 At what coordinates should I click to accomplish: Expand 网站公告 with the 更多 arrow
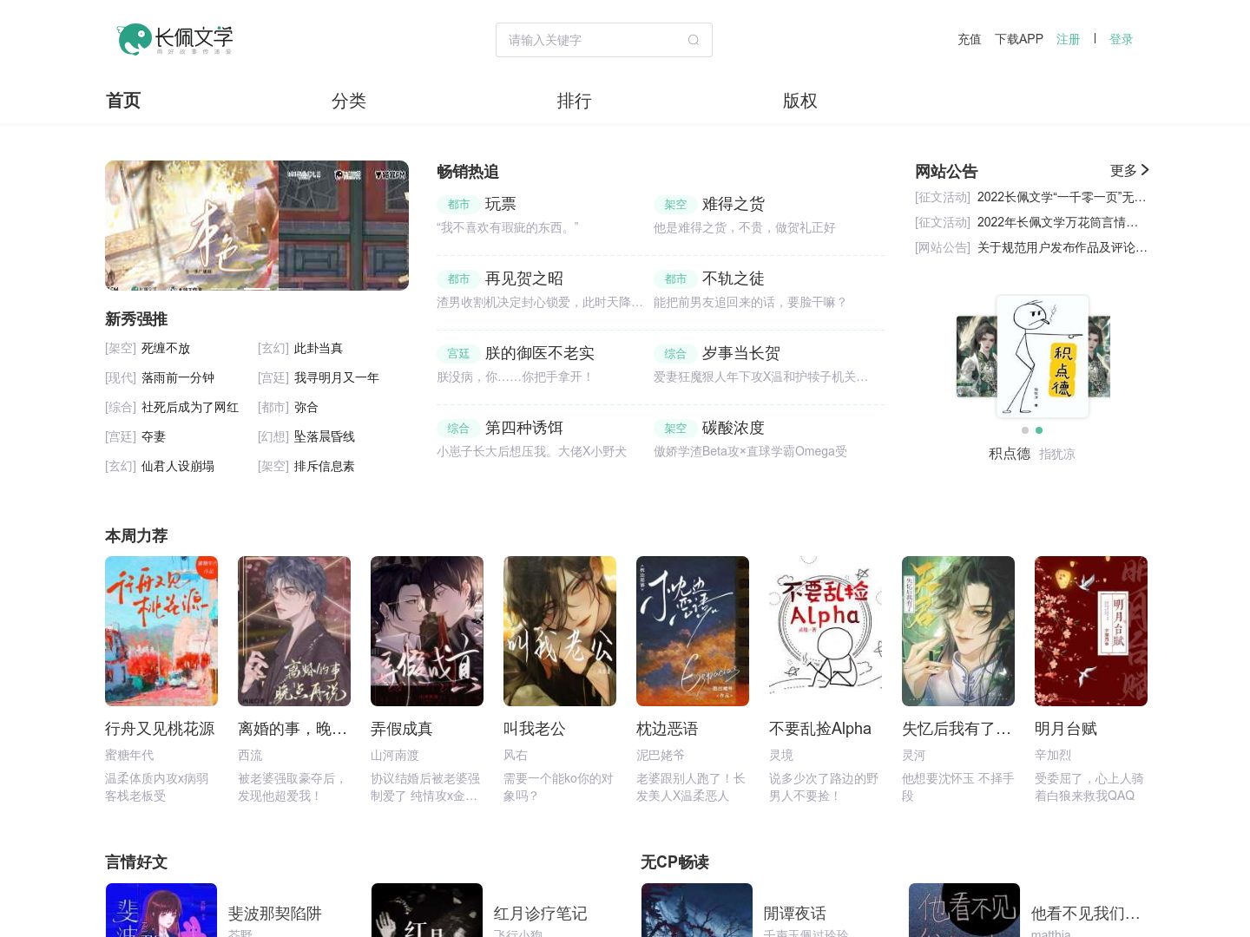(1129, 171)
